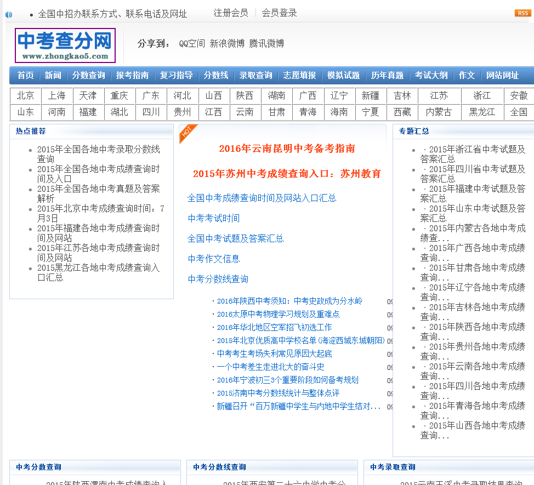Screen dimensions: 534x485
Task: Select the 河南 region cell
Action: 57,112
